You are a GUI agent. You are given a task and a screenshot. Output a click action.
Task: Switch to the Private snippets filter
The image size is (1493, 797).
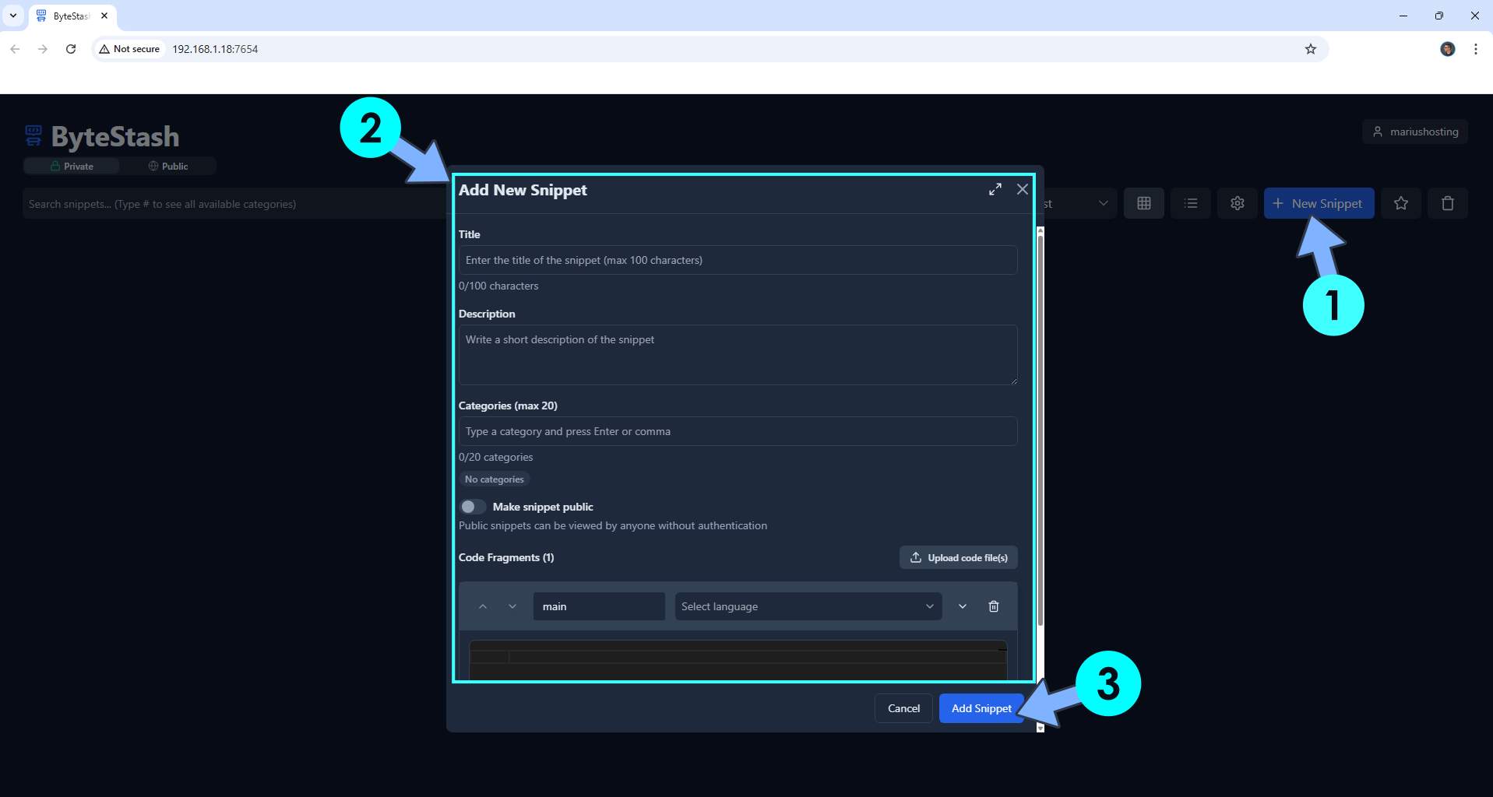71,166
